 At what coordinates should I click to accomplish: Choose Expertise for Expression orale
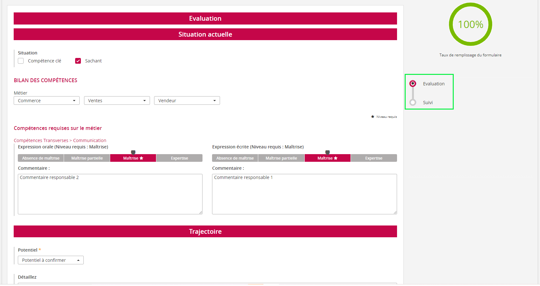click(x=179, y=158)
